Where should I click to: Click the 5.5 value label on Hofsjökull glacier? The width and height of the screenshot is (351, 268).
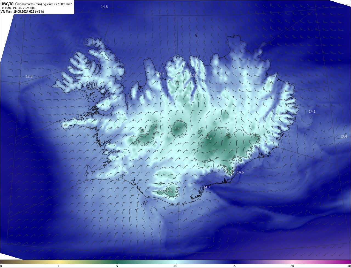tap(177, 129)
